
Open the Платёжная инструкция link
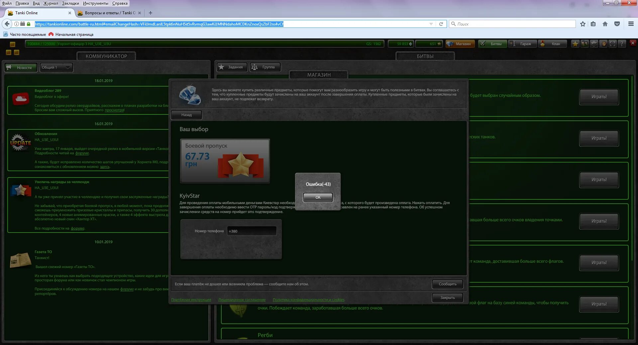tap(191, 300)
